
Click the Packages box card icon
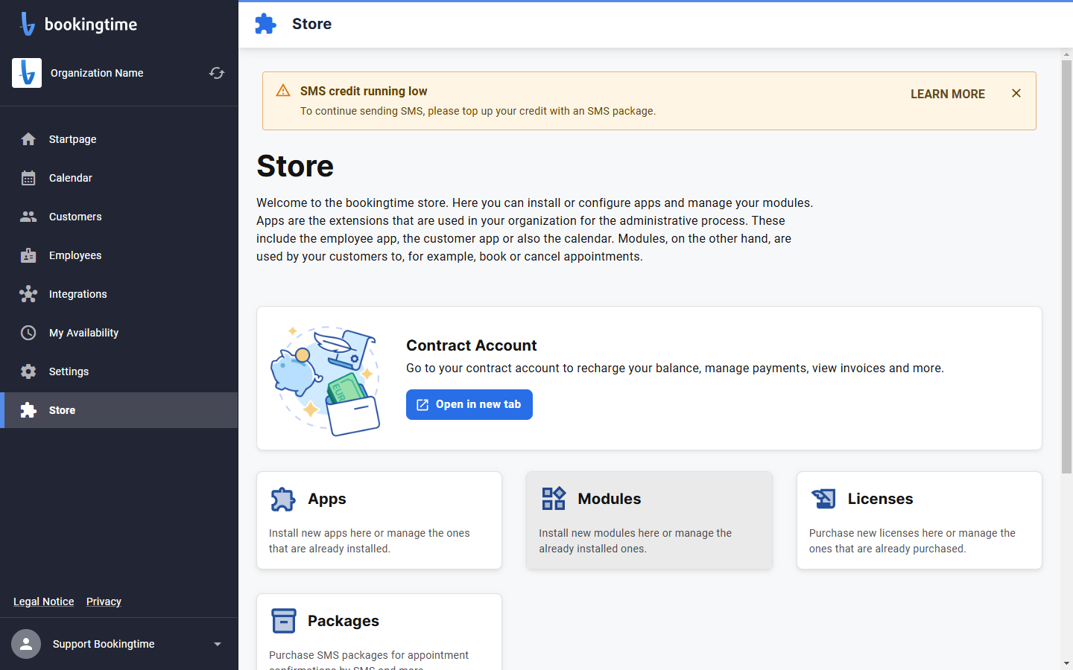(x=284, y=621)
